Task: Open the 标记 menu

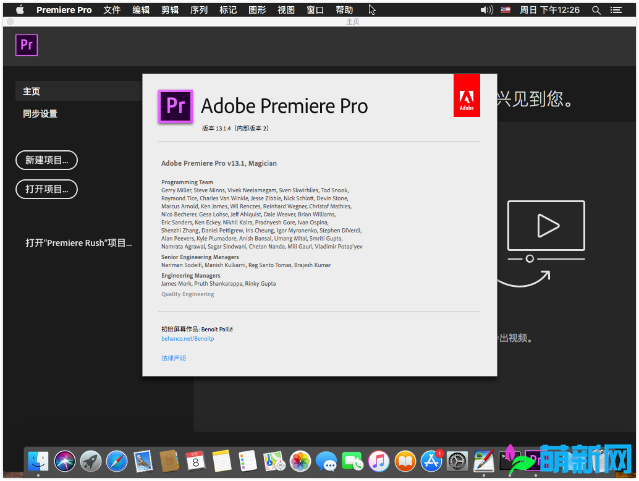Action: (228, 10)
